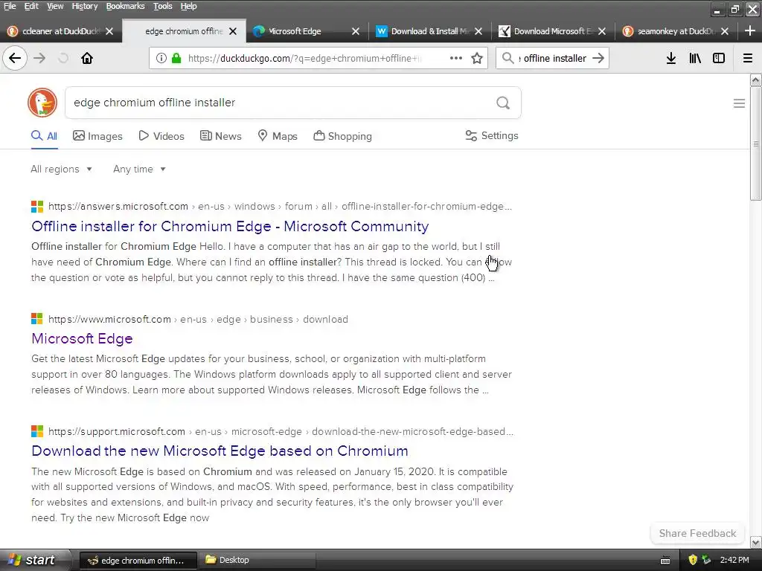The width and height of the screenshot is (762, 571).
Task: Open the Downloads panel
Action: 671,58
